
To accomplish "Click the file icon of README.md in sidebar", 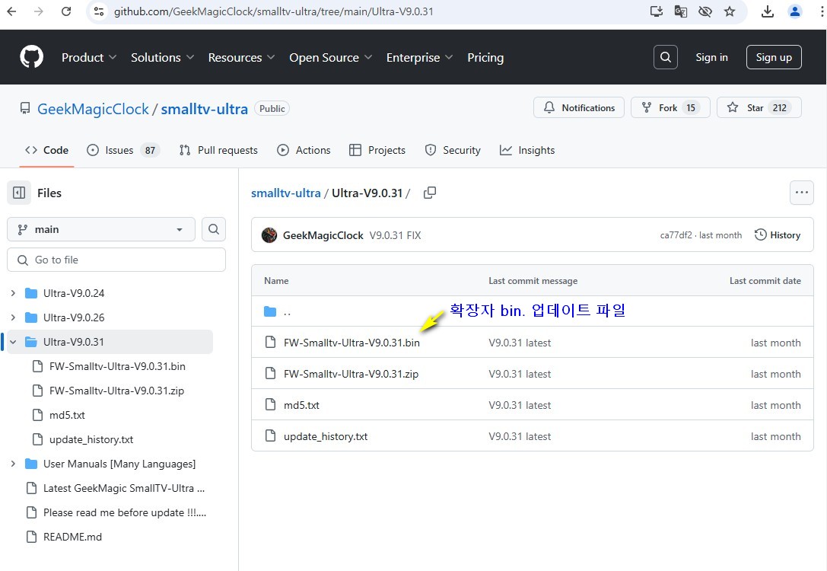I will [32, 537].
